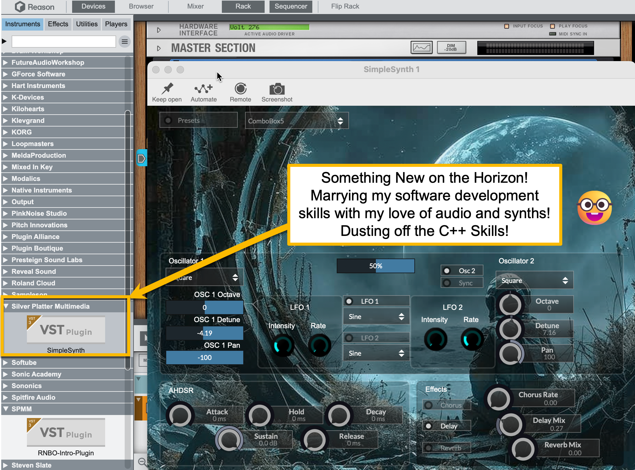Screen dimensions: 635x470
Task: Take a Screenshot with the camera icon
Action: [277, 89]
